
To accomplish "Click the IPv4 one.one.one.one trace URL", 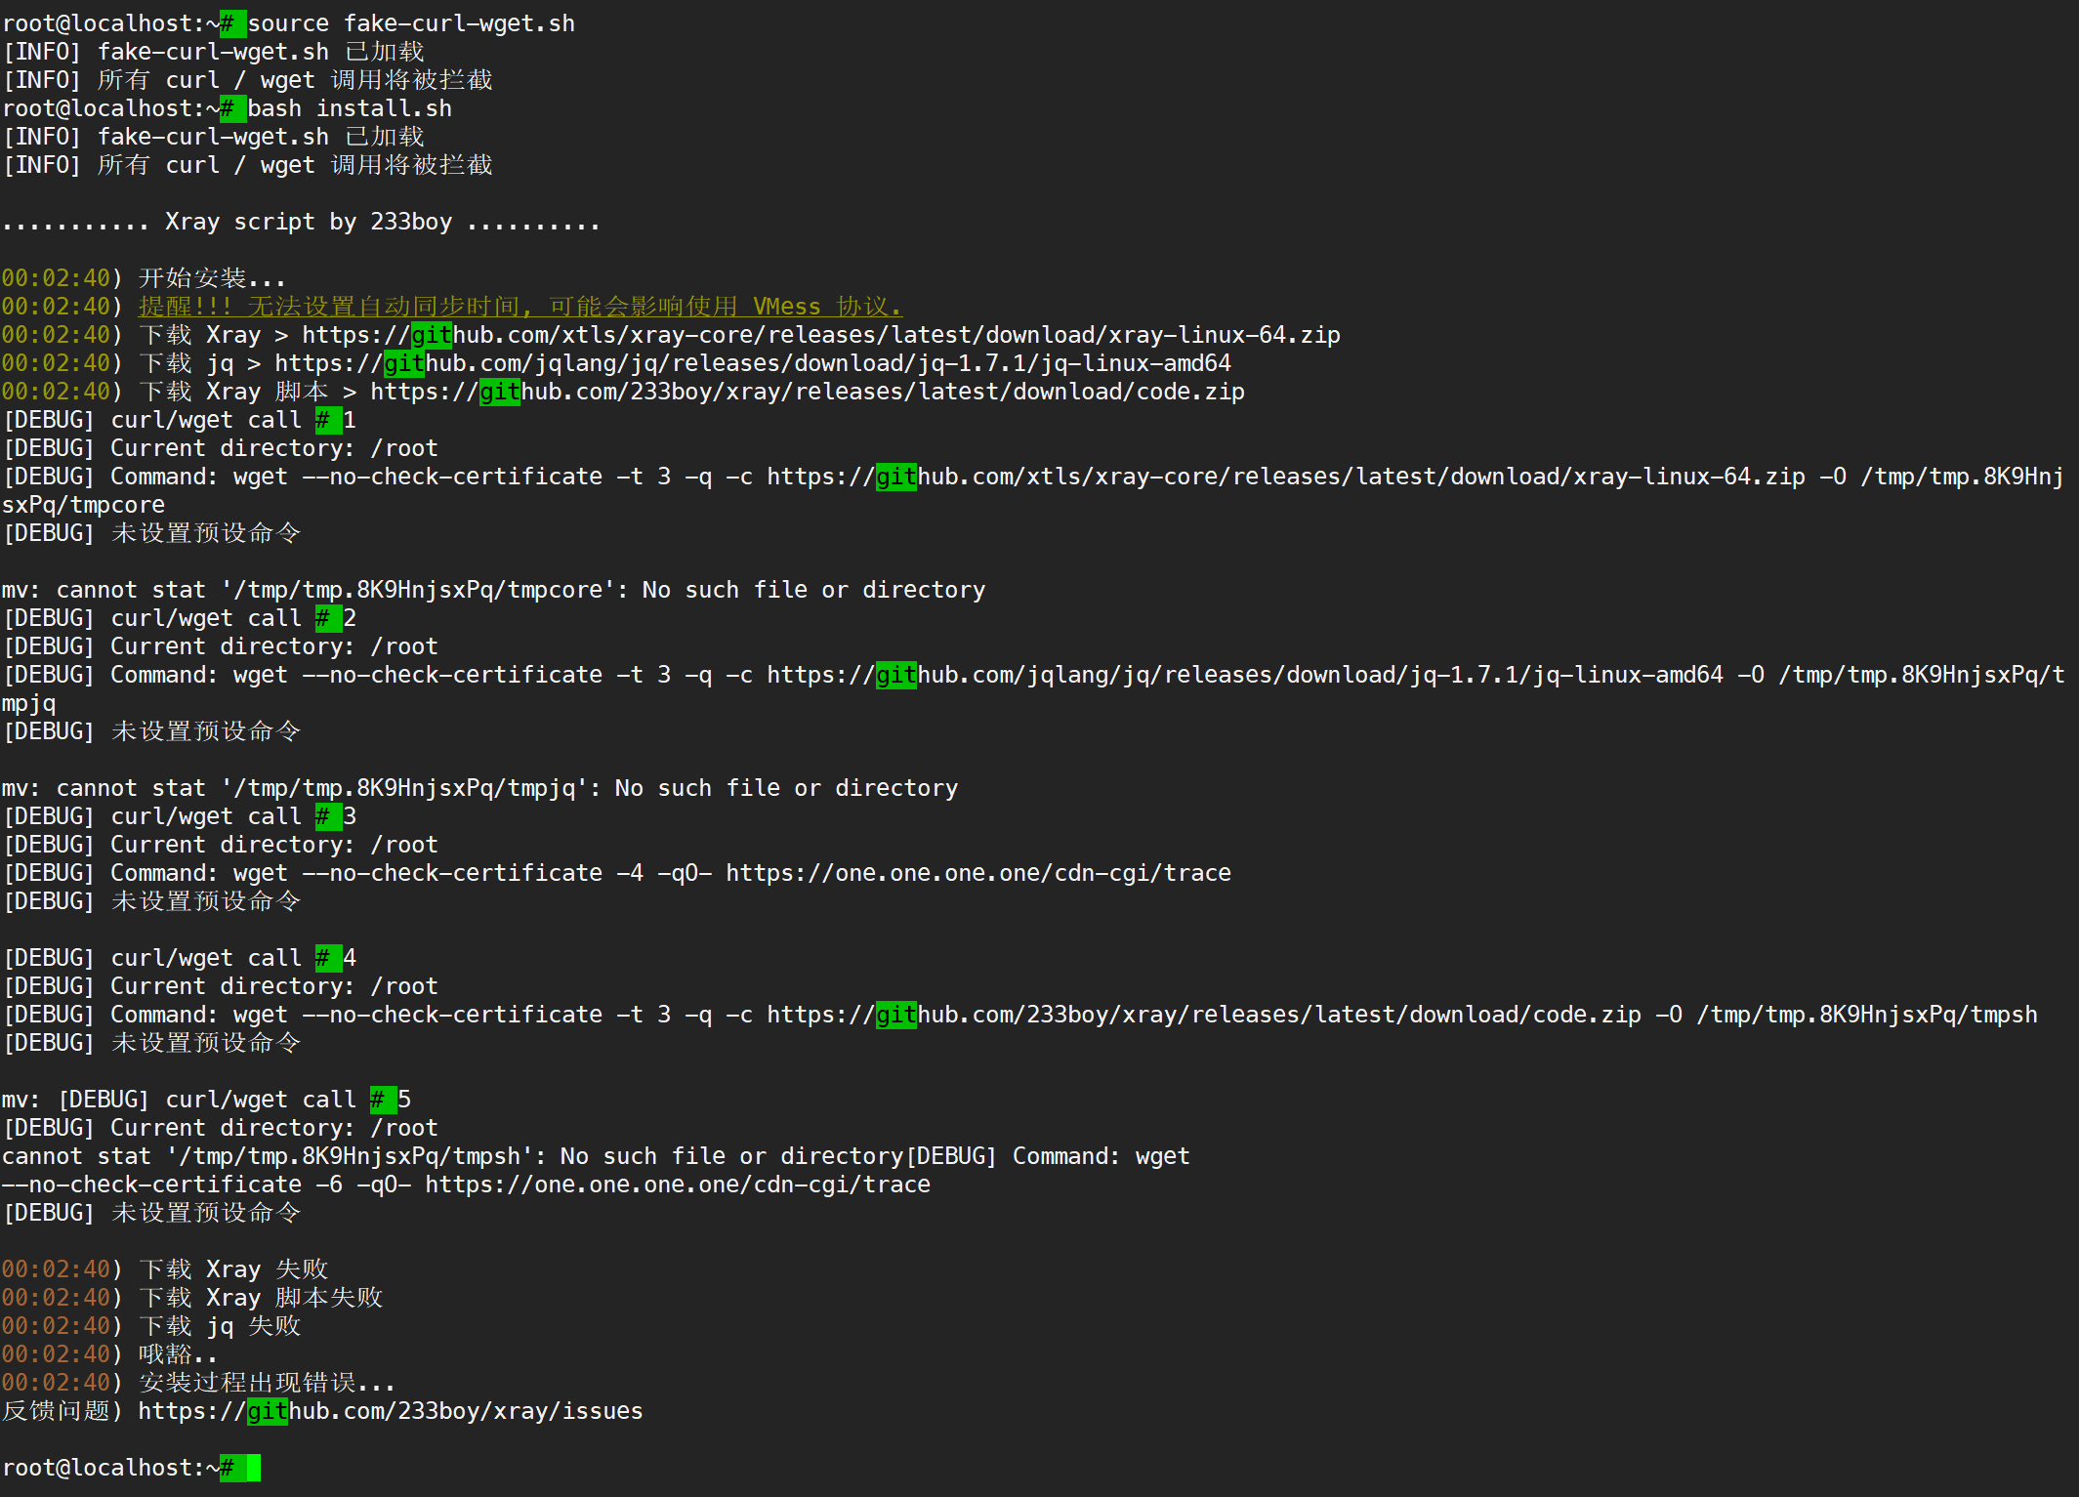I will coord(977,873).
